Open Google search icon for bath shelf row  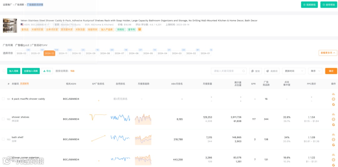click(x=334, y=145)
